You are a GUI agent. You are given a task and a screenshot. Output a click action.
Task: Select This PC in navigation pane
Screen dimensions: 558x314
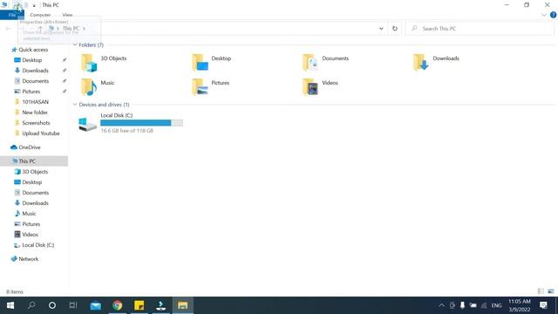point(34,160)
